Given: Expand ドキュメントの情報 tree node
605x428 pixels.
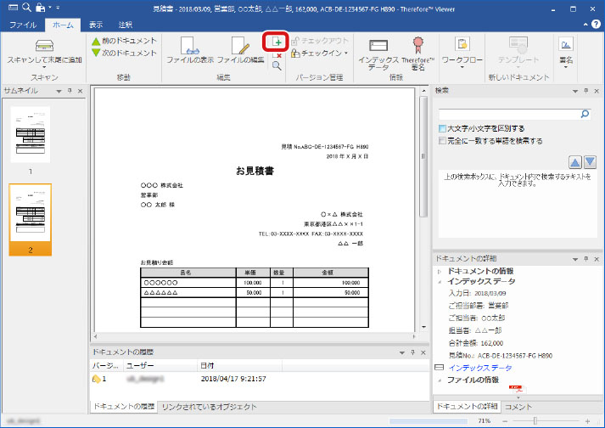Looking at the screenshot, I should [439, 270].
